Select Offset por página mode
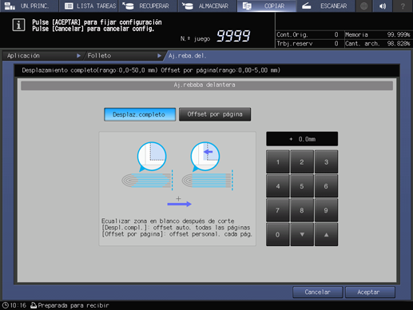413x310 pixels. [x=215, y=114]
